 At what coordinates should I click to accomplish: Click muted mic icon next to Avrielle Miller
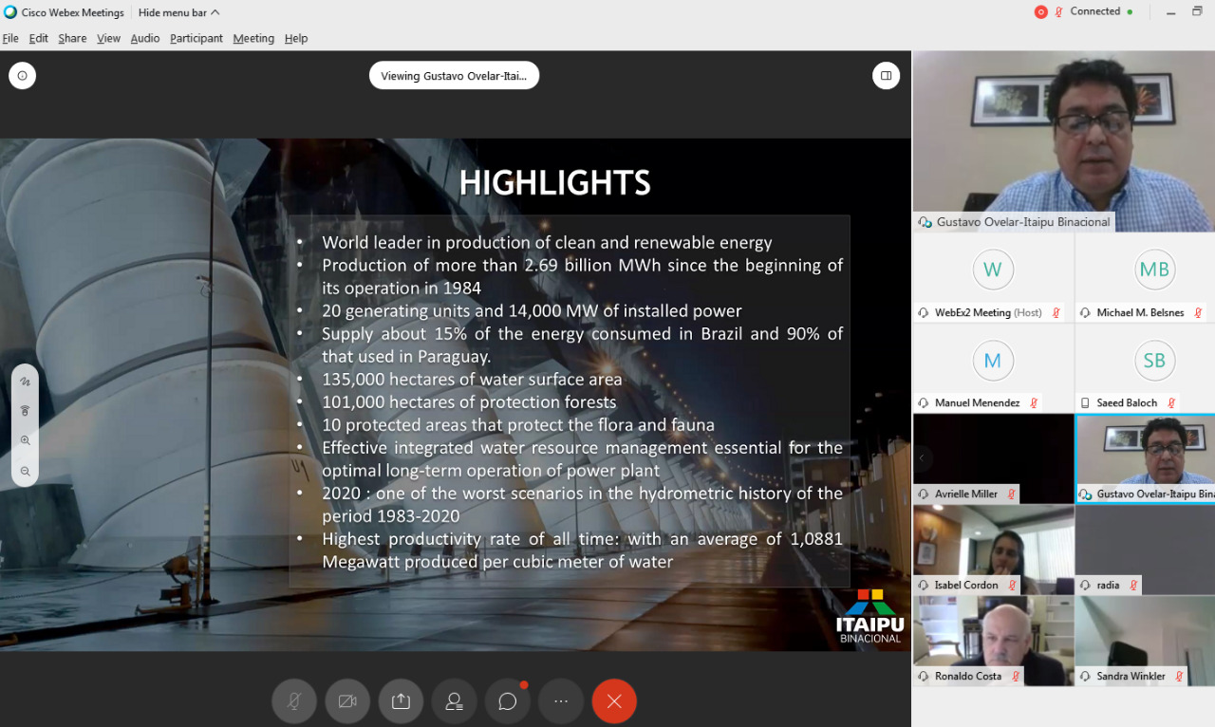tap(1011, 494)
